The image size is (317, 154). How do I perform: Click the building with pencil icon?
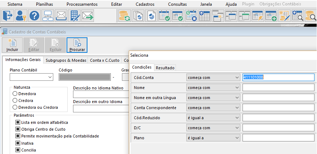click(74, 16)
